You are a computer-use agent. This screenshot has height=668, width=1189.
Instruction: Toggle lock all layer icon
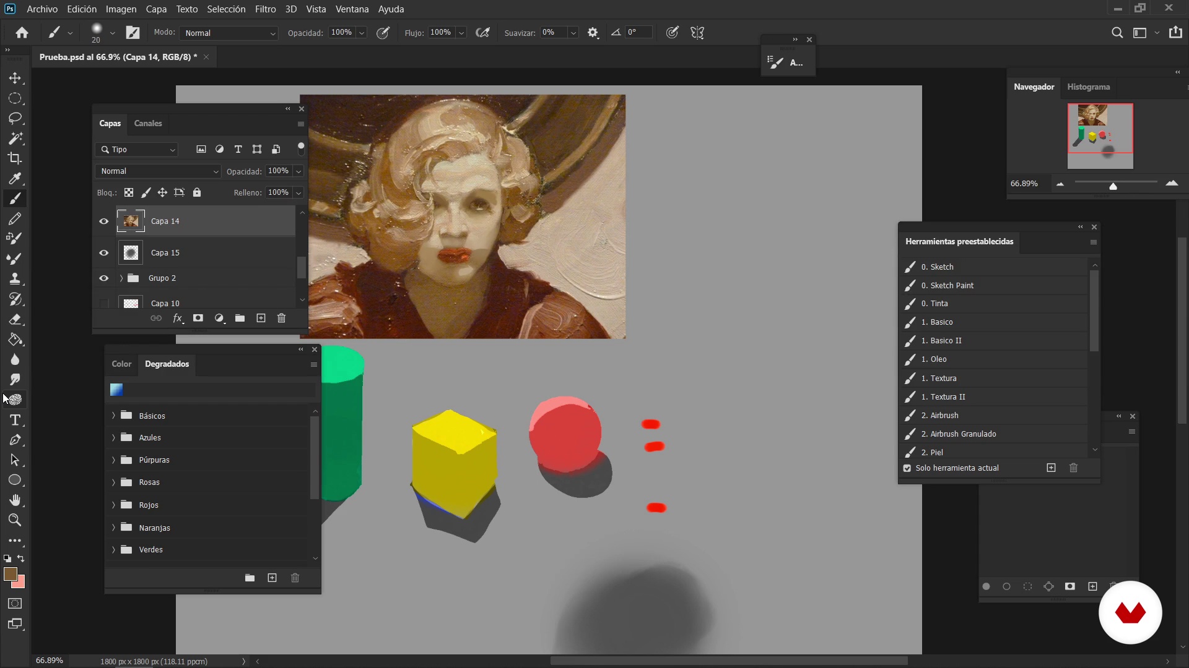pos(197,192)
